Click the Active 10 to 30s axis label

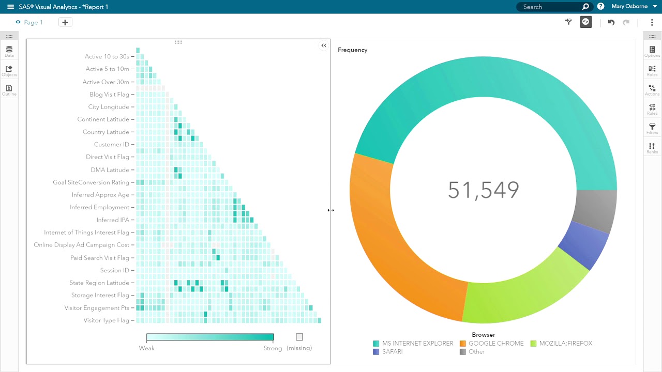(107, 57)
